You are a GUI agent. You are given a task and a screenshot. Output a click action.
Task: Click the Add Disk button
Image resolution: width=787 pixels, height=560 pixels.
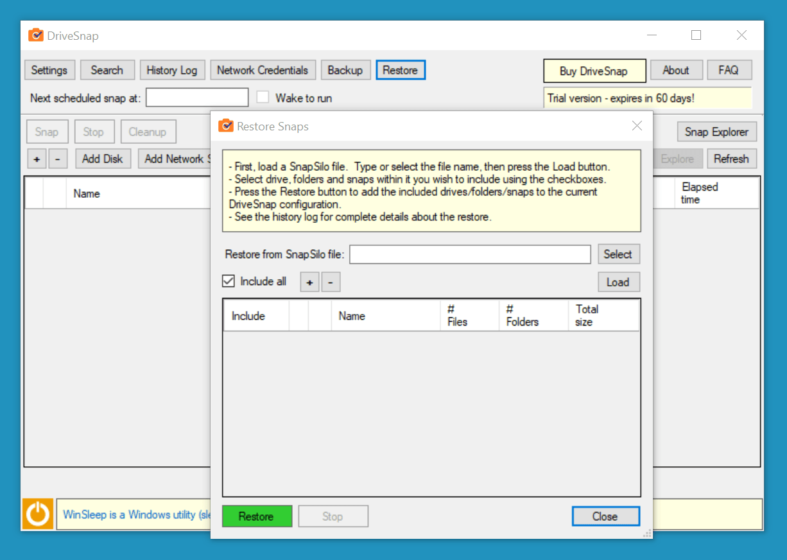pyautogui.click(x=103, y=159)
